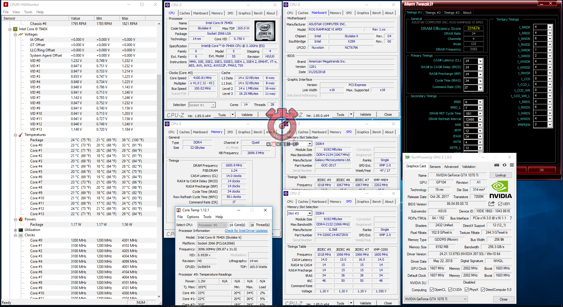Collapse the Voltages tree node in HWMonitor
563x307 pixels.
tap(16, 34)
